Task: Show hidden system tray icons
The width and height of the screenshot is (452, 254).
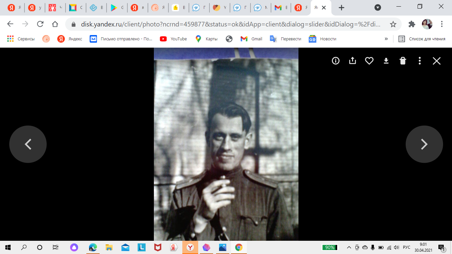Action: (349, 247)
